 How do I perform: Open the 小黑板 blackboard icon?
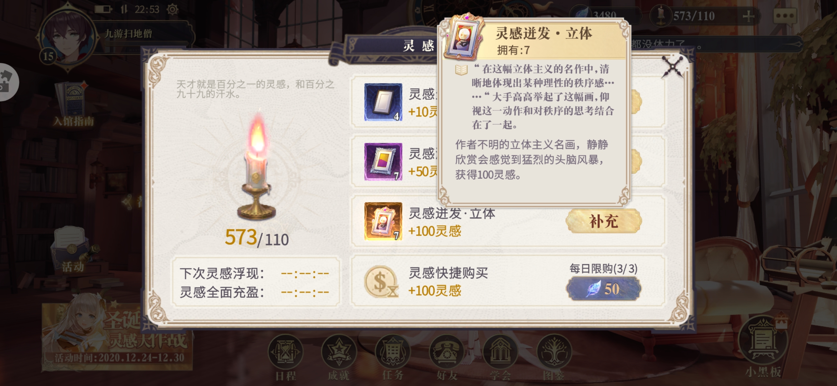point(763,341)
